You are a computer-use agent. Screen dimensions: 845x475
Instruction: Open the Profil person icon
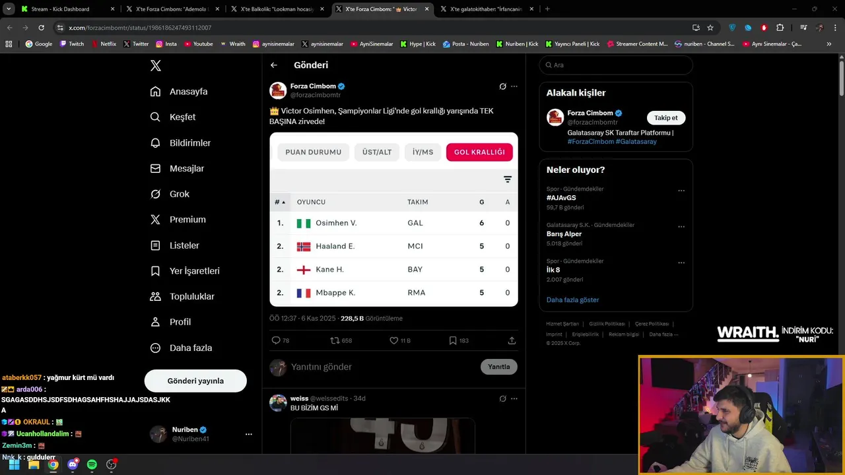pos(155,322)
